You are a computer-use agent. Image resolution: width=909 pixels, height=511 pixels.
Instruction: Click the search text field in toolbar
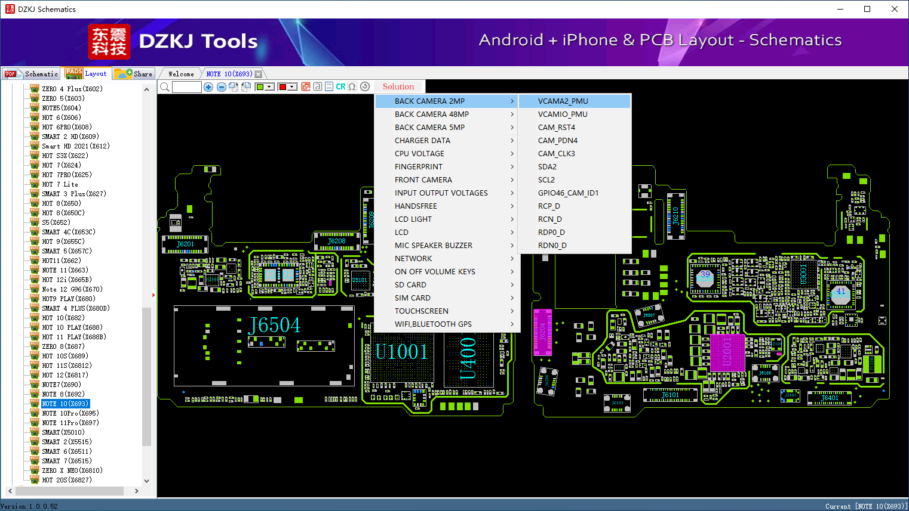(187, 87)
